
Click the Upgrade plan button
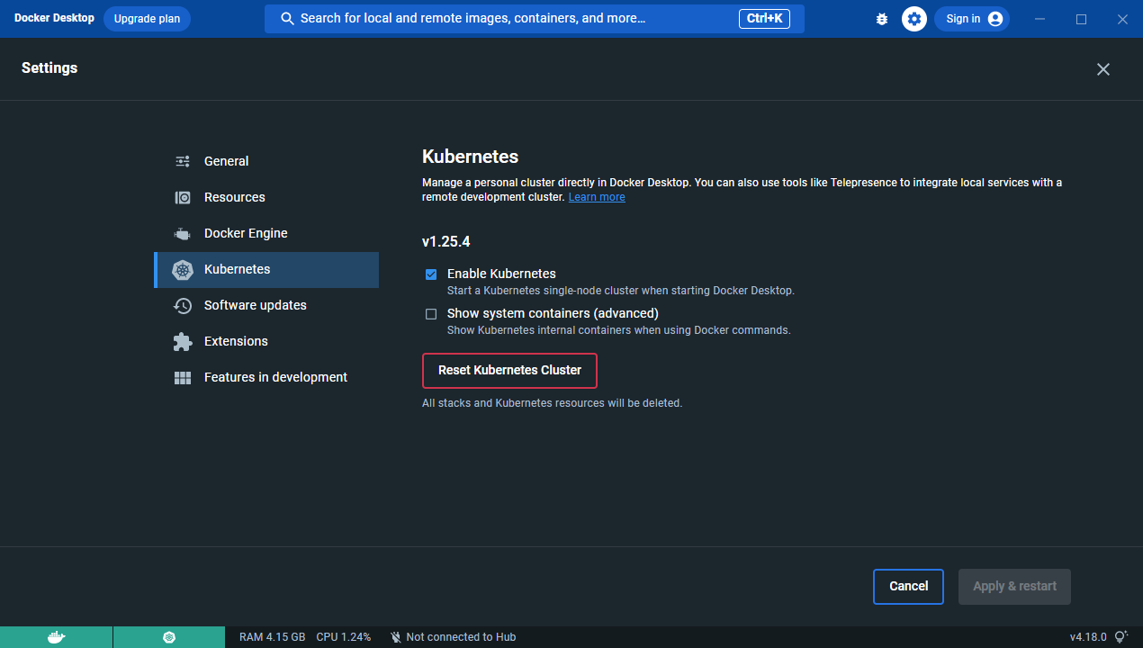pyautogui.click(x=147, y=19)
